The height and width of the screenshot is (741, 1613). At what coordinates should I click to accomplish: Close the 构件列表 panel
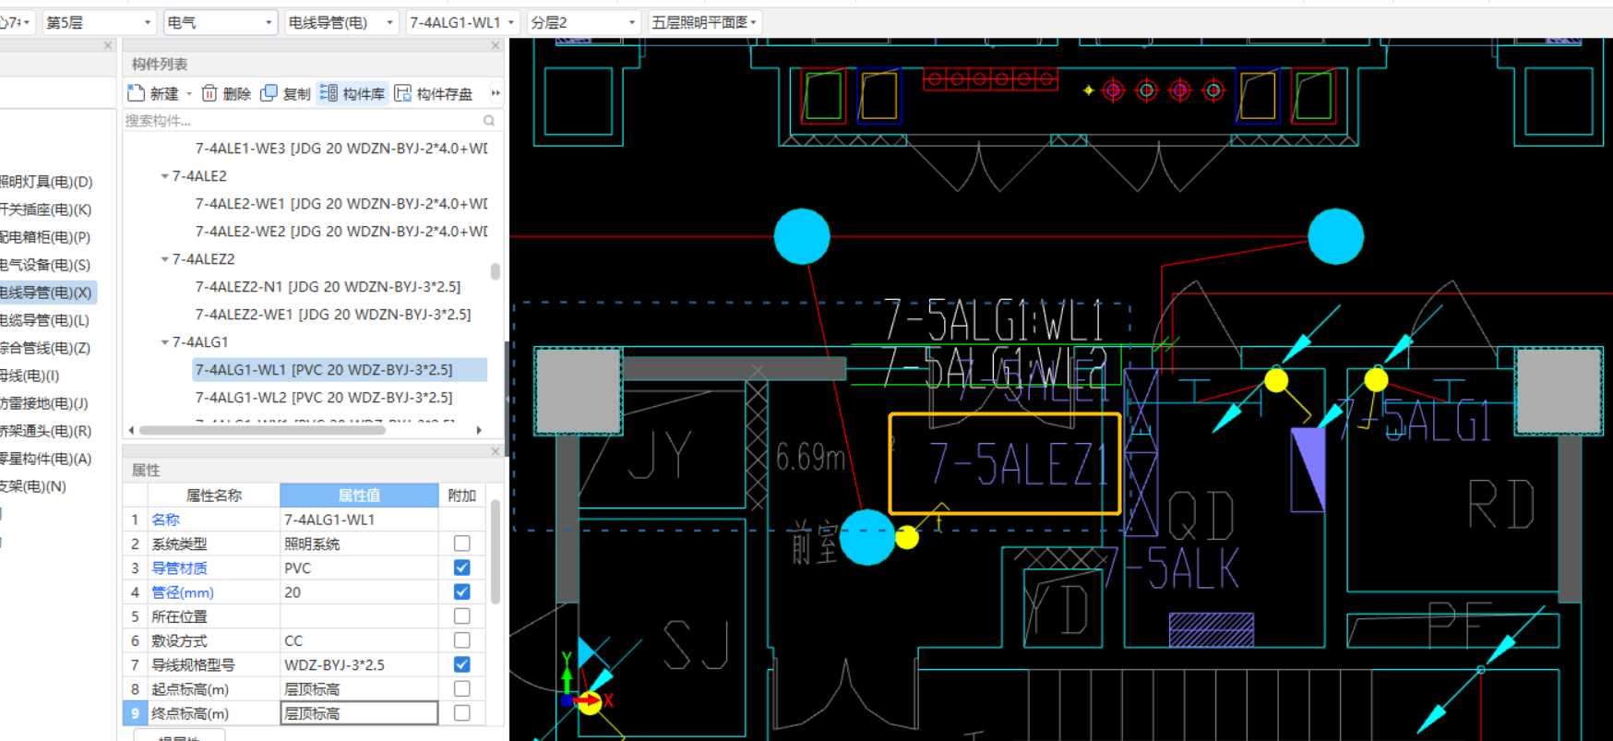click(x=496, y=45)
